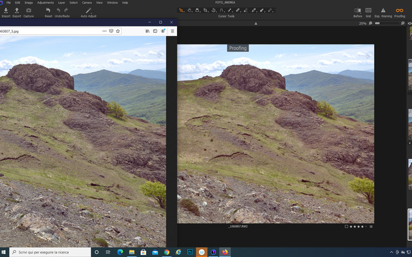Open Cortana circle on taskbar
Viewport: 412px width, 257px height.
(x=97, y=252)
